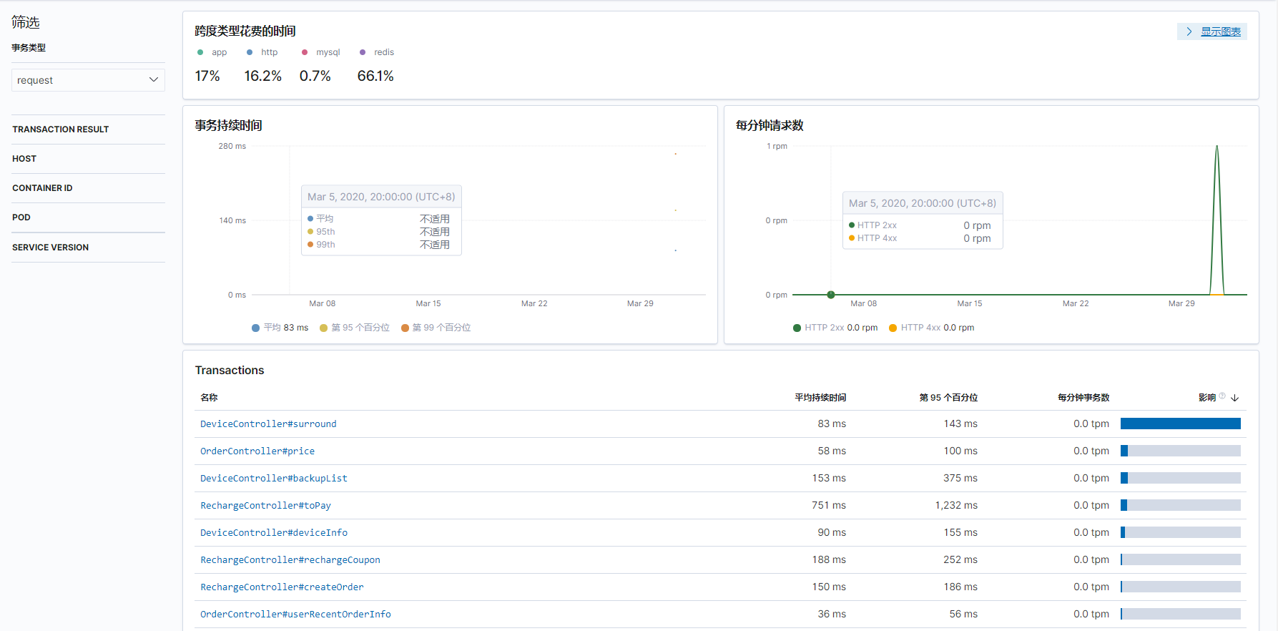
Task: Sort by 第 95 个百分位 column header
Action: click(948, 398)
